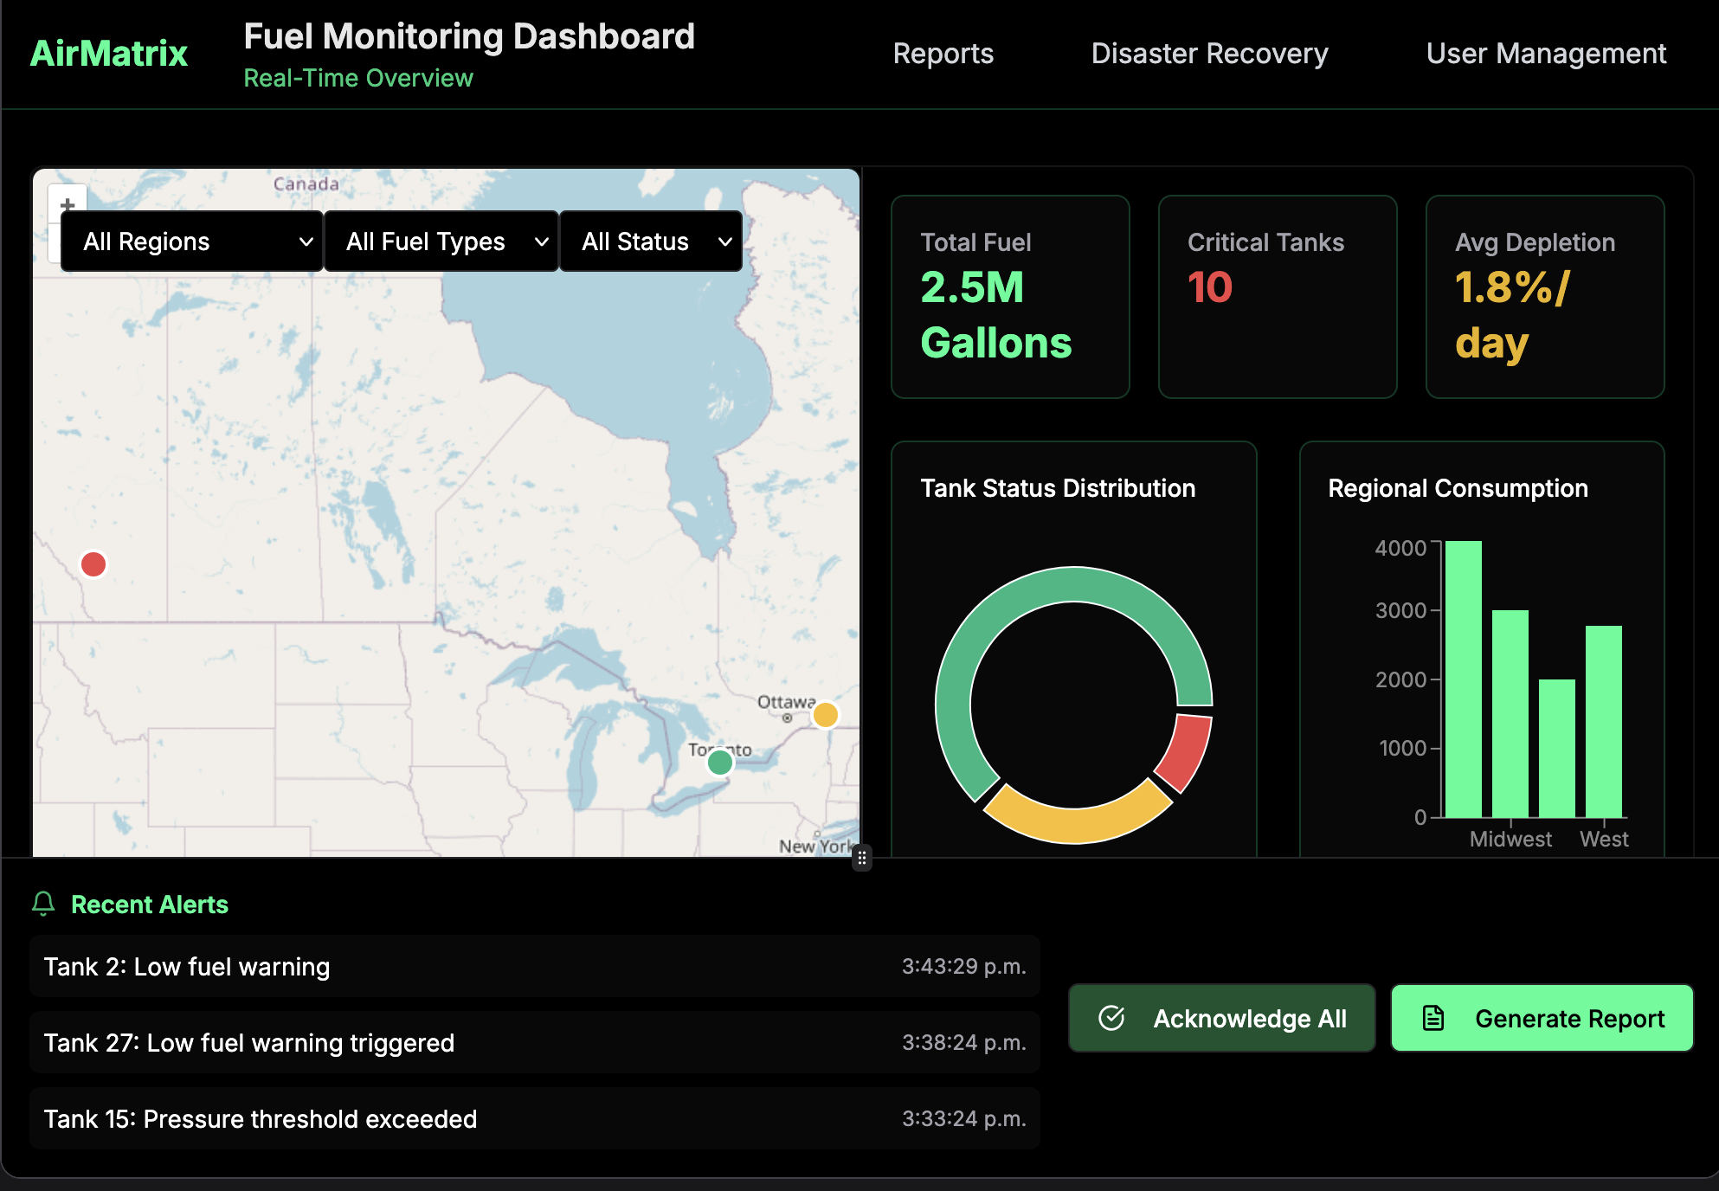Click the map zoom-in plus icon

click(x=68, y=203)
